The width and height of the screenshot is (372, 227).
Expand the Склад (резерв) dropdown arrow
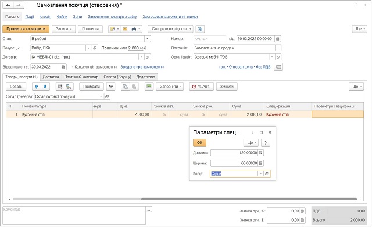[x=101, y=96]
